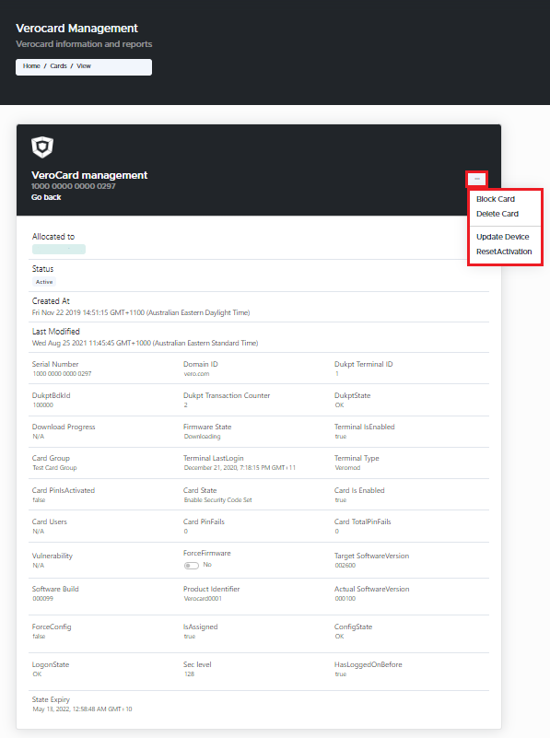Image resolution: width=550 pixels, height=738 pixels.
Task: Open the ellipsis actions menu
Action: click(478, 179)
